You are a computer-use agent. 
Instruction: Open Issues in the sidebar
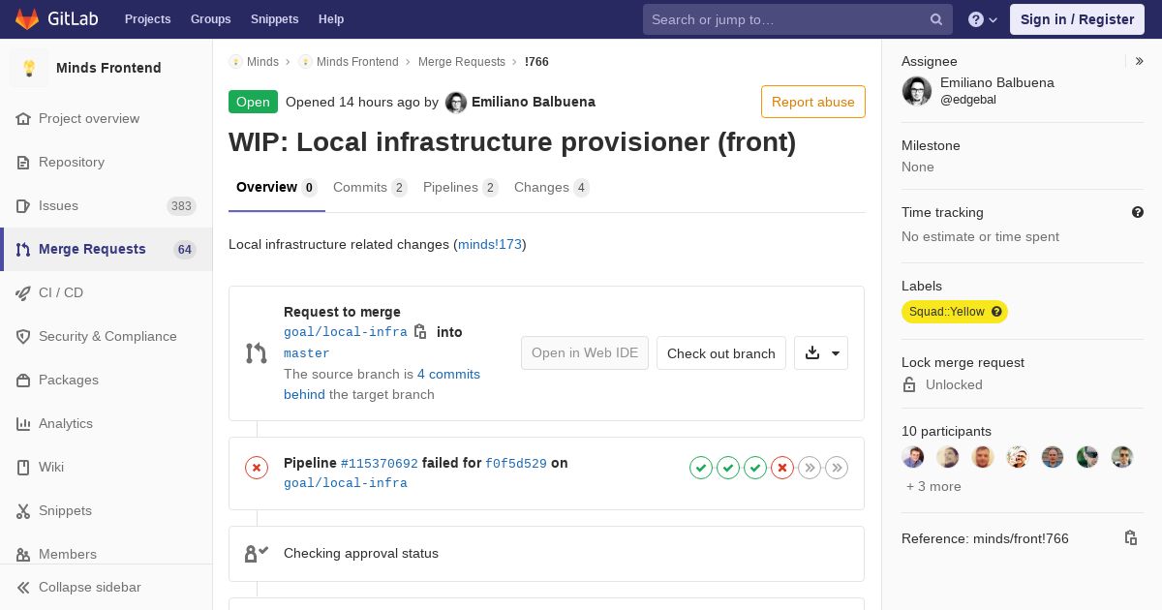pos(58,205)
